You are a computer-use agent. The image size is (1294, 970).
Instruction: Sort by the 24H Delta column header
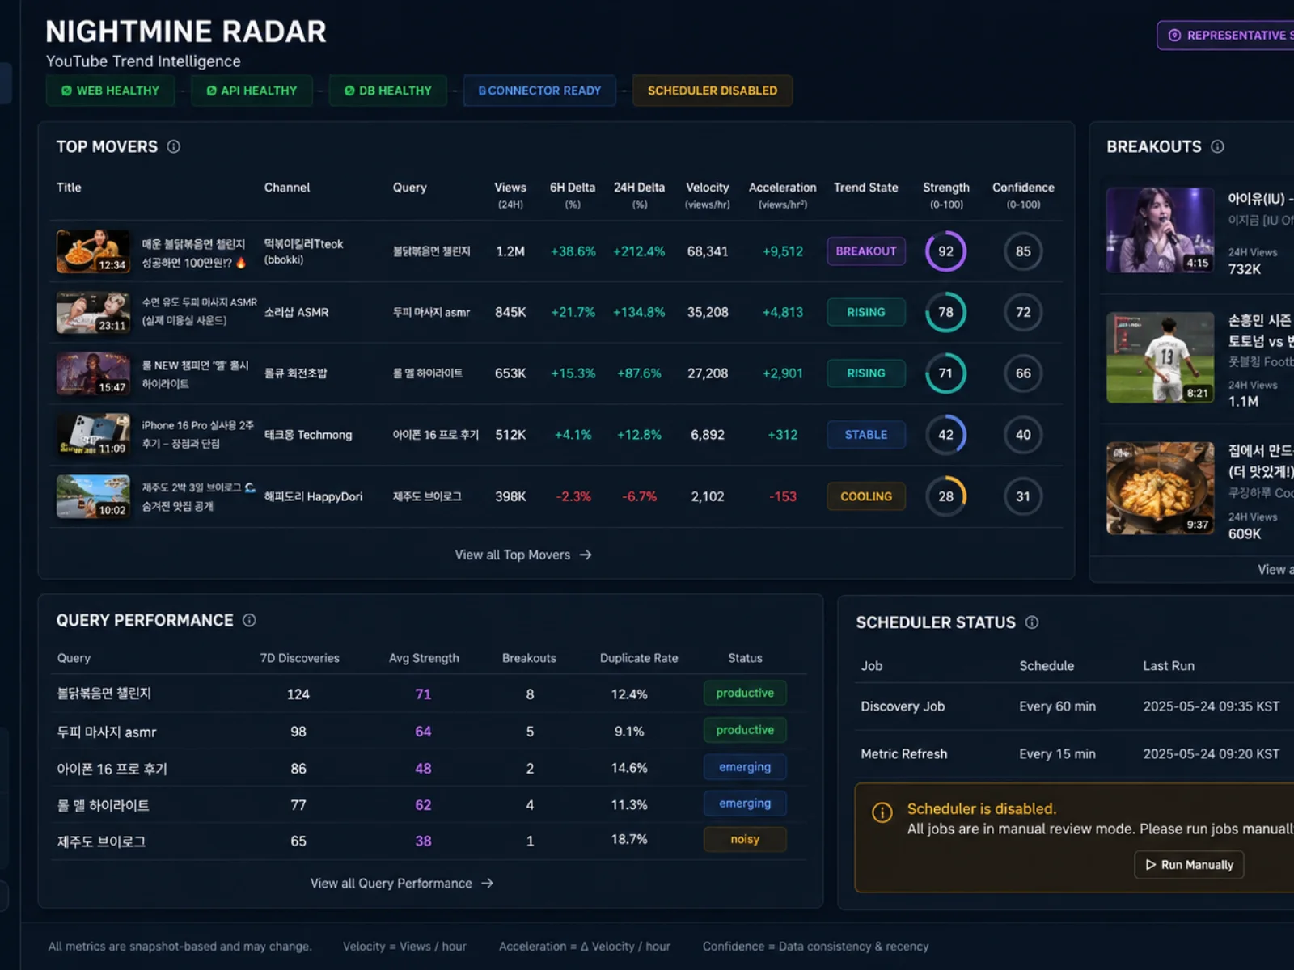click(639, 195)
